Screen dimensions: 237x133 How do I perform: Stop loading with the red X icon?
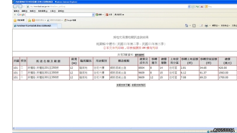(201, 7)
